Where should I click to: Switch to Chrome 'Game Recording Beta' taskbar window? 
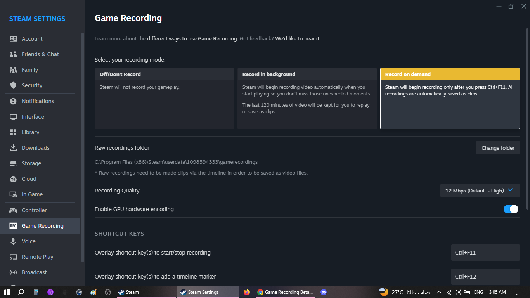click(x=286, y=292)
